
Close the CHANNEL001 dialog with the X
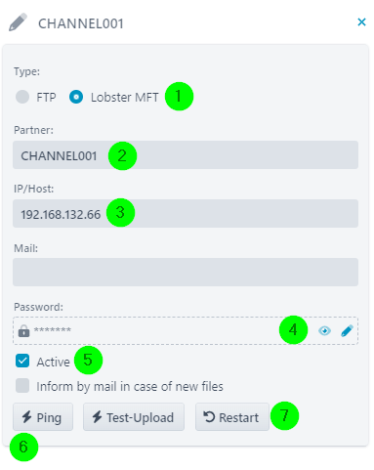361,22
